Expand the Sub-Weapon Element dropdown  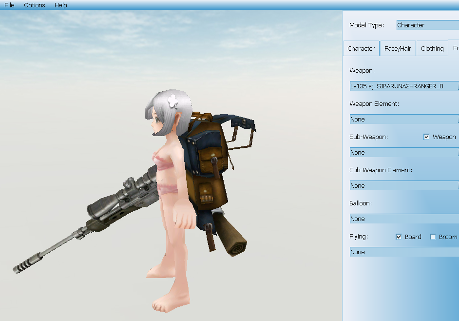pyautogui.click(x=404, y=186)
